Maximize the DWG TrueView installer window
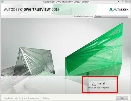 pos(123,1)
